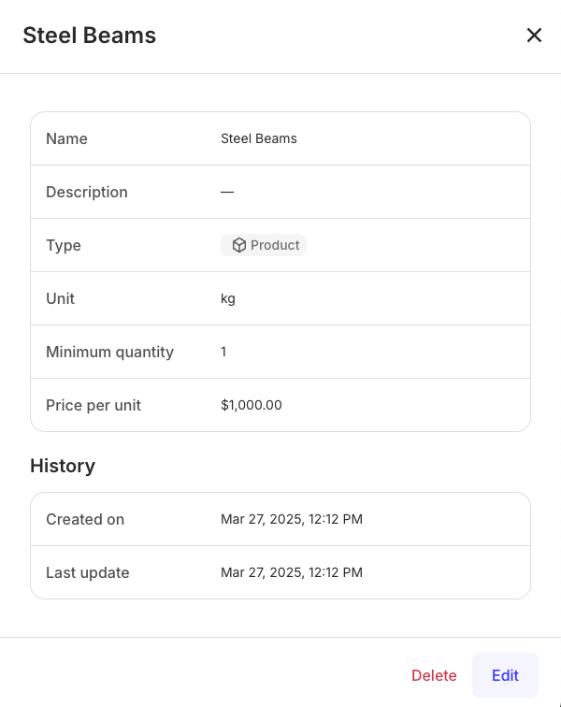This screenshot has height=707, width=561.
Task: Click the kg unit value
Action: (228, 298)
